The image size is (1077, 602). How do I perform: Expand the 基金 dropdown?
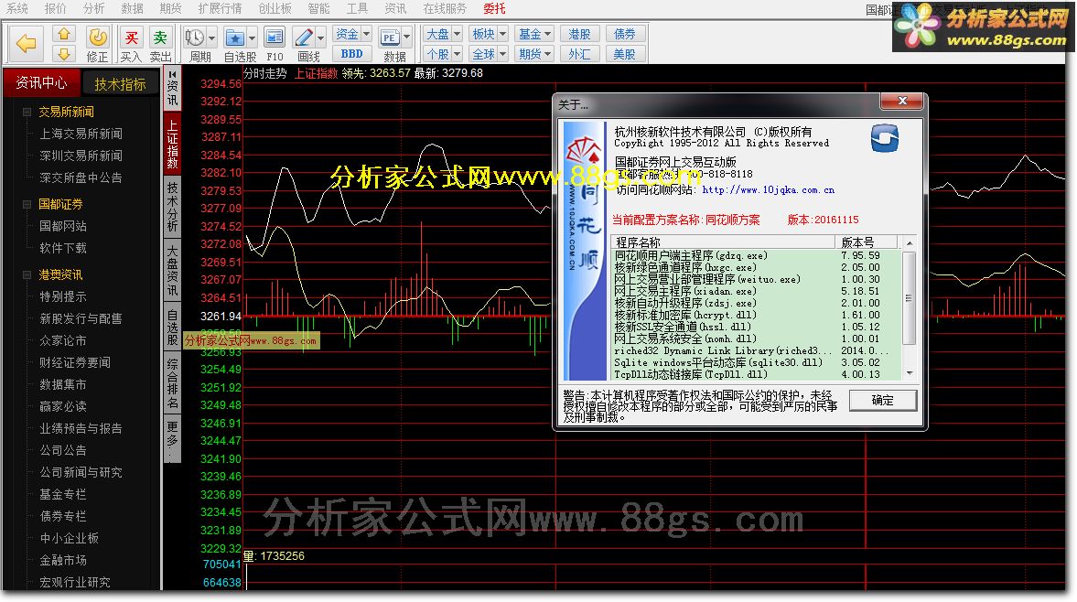[x=548, y=34]
